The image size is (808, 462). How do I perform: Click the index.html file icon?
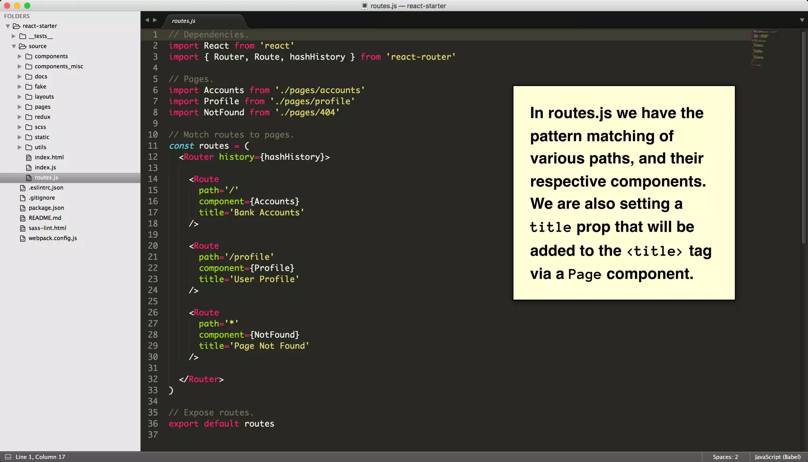[x=29, y=157]
